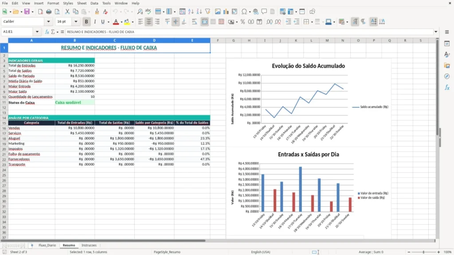Expand the Formula Bar arrow
This screenshot has height=255, width=454.
(436, 32)
